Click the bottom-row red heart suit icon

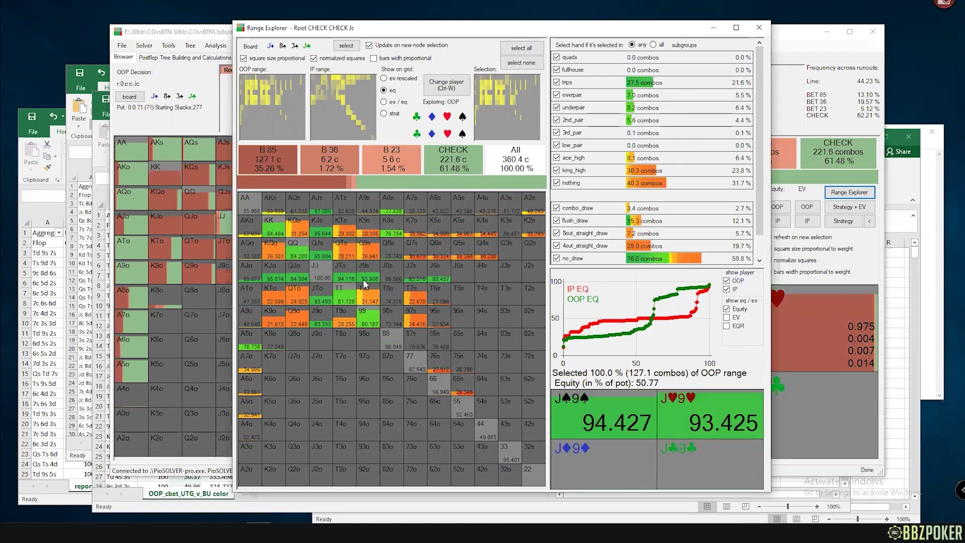tap(447, 134)
